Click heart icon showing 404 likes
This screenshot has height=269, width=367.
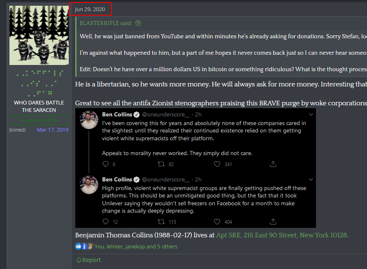pos(217,222)
